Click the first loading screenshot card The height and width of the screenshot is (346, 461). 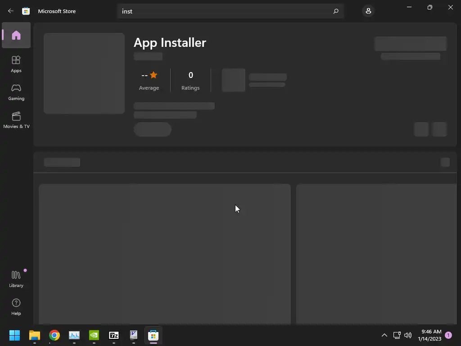point(165,254)
